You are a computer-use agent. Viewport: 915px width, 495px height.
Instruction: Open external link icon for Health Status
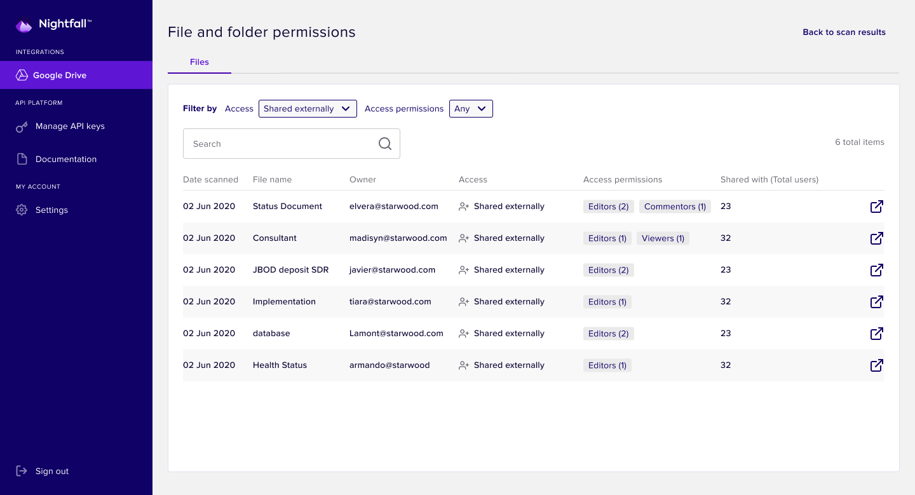876,365
